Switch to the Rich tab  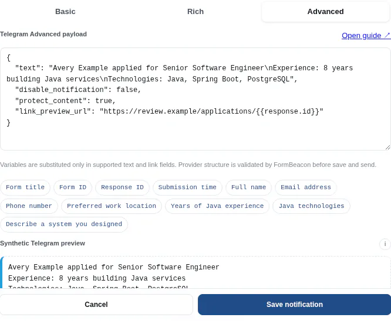[195, 12]
